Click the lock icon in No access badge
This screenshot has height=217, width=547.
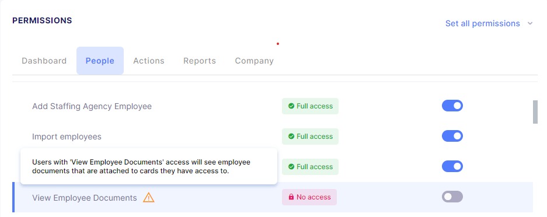point(291,197)
